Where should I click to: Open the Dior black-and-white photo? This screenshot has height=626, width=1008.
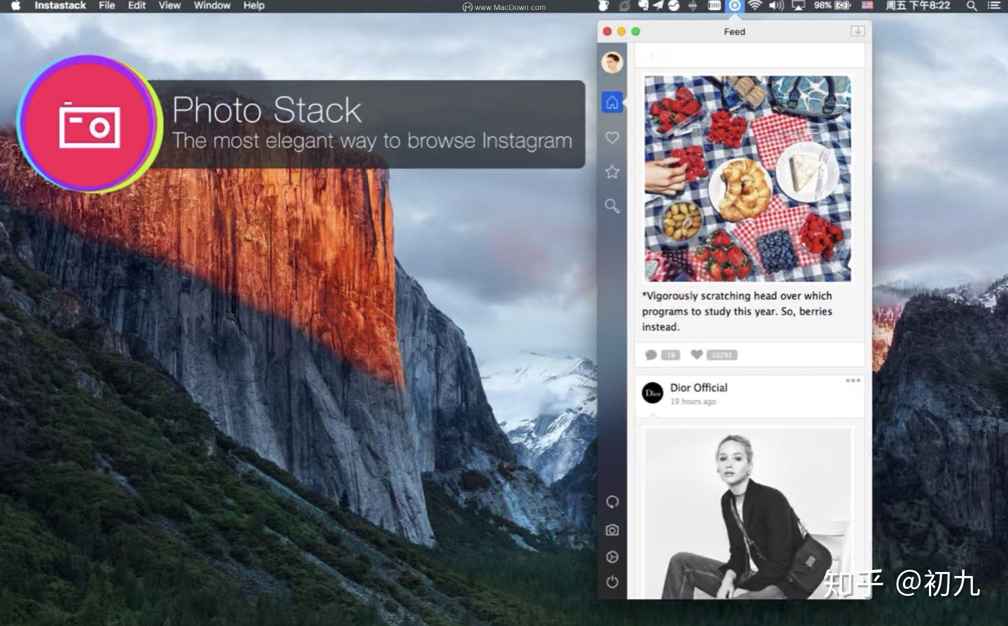click(747, 513)
